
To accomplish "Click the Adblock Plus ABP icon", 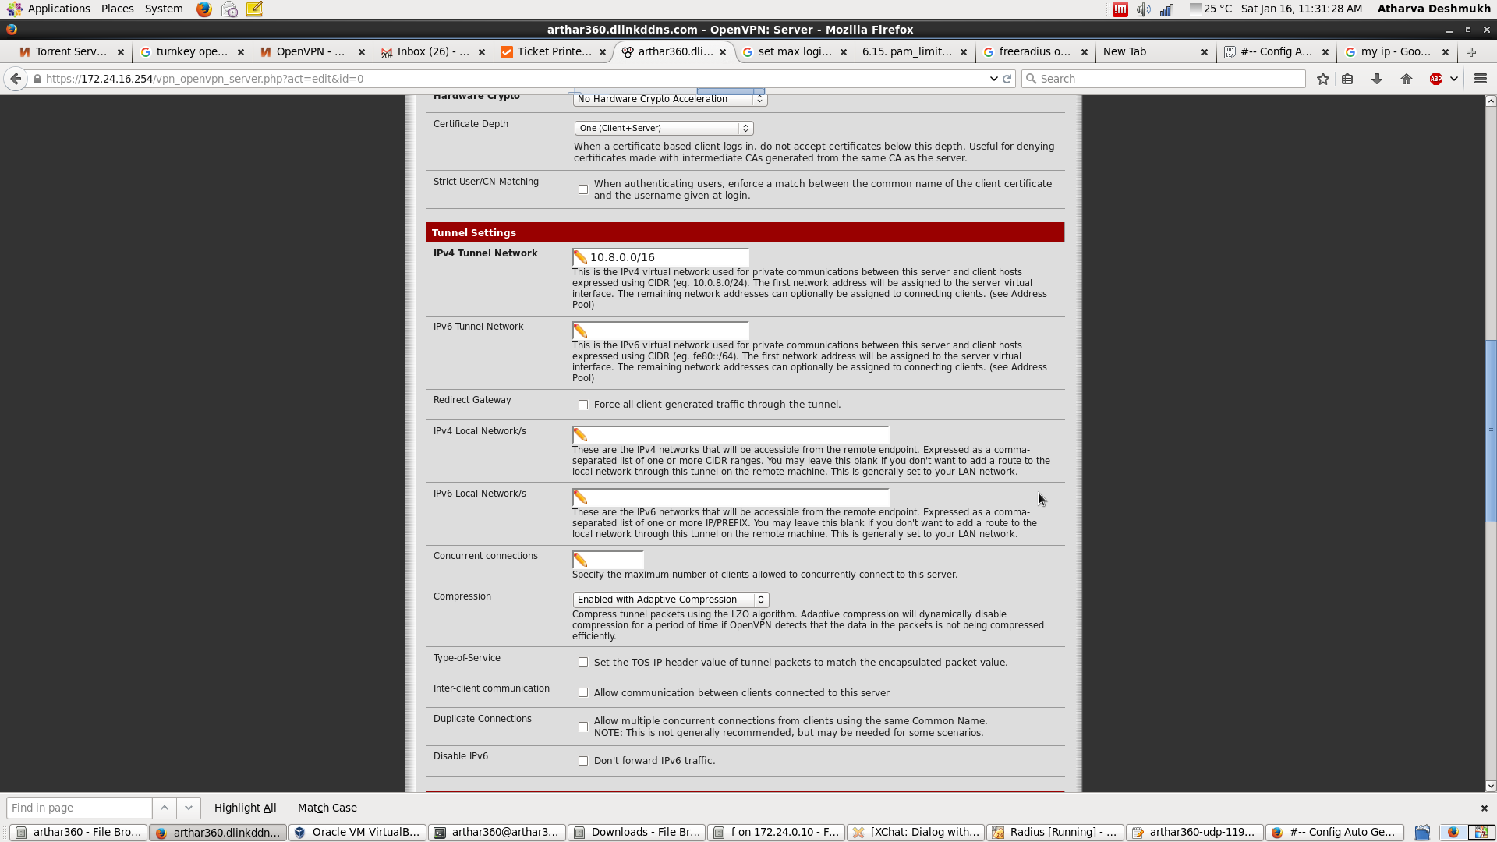I will click(x=1436, y=79).
